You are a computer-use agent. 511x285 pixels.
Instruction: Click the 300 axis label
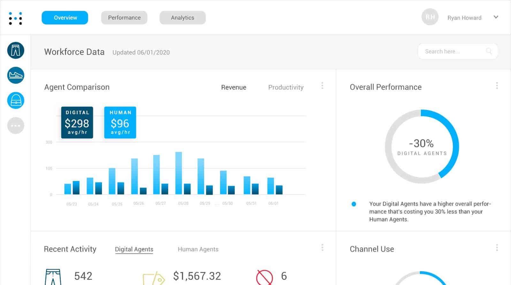(x=49, y=142)
